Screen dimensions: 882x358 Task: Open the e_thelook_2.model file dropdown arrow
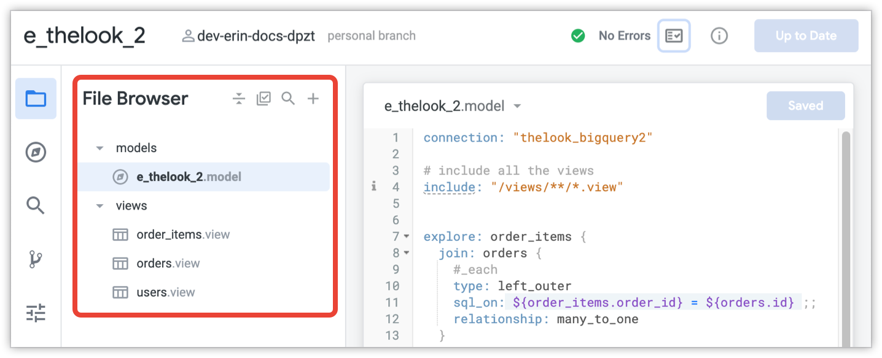pyautogui.click(x=517, y=106)
